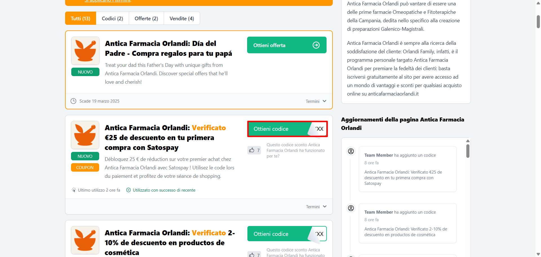Like the cosmética coupon with thumbs up
Image resolution: width=541 pixels, height=257 pixels.
254,255
